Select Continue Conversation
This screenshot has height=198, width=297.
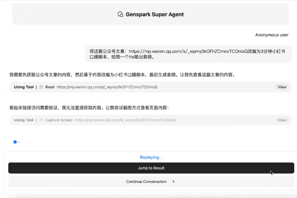tap(146, 181)
